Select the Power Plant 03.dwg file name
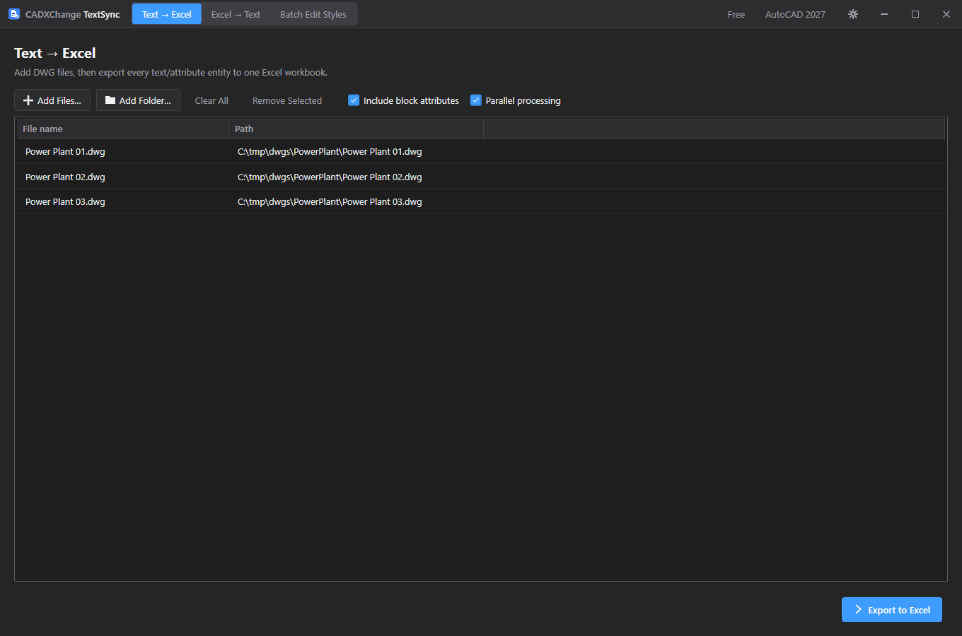This screenshot has height=636, width=962. click(x=65, y=201)
